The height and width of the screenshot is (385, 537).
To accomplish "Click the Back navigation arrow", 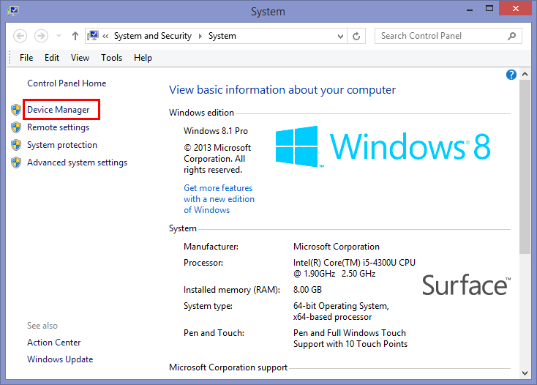I will [20, 36].
